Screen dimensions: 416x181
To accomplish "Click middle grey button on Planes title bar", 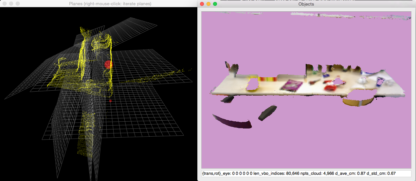I will pyautogui.click(x=11, y=4).
